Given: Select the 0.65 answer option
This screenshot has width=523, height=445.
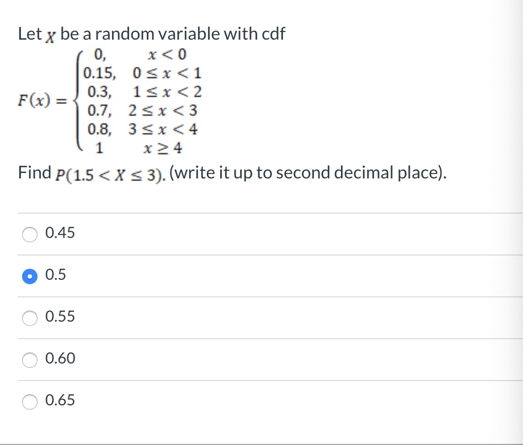Looking at the screenshot, I should (x=62, y=400).
